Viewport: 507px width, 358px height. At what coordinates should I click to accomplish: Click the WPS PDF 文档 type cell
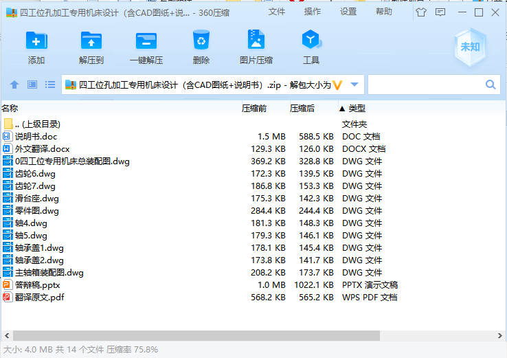pos(370,298)
